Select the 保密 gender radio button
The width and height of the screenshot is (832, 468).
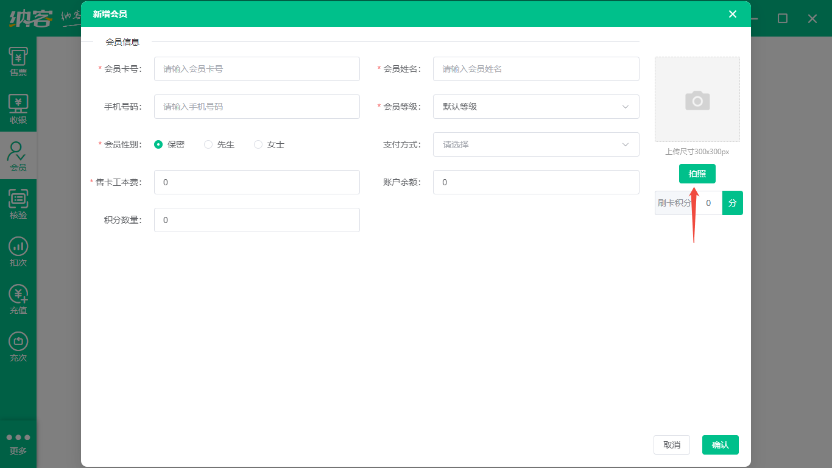157,144
